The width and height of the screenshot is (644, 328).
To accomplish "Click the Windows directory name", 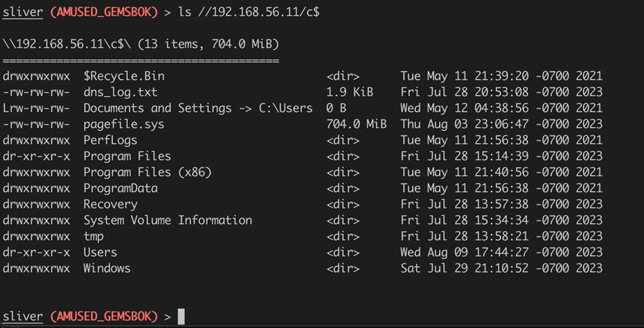I will pyautogui.click(x=107, y=268).
